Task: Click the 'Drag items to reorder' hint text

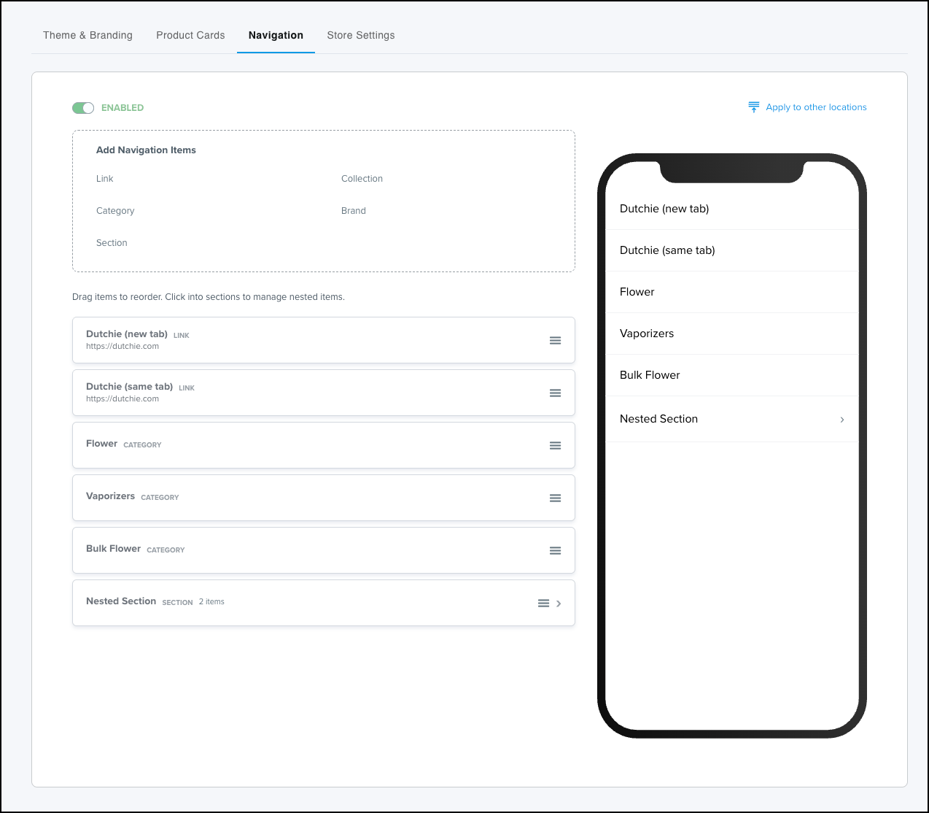Action: [x=209, y=297]
